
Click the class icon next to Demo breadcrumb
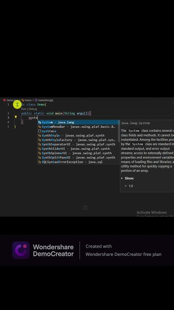(x=23, y=100)
